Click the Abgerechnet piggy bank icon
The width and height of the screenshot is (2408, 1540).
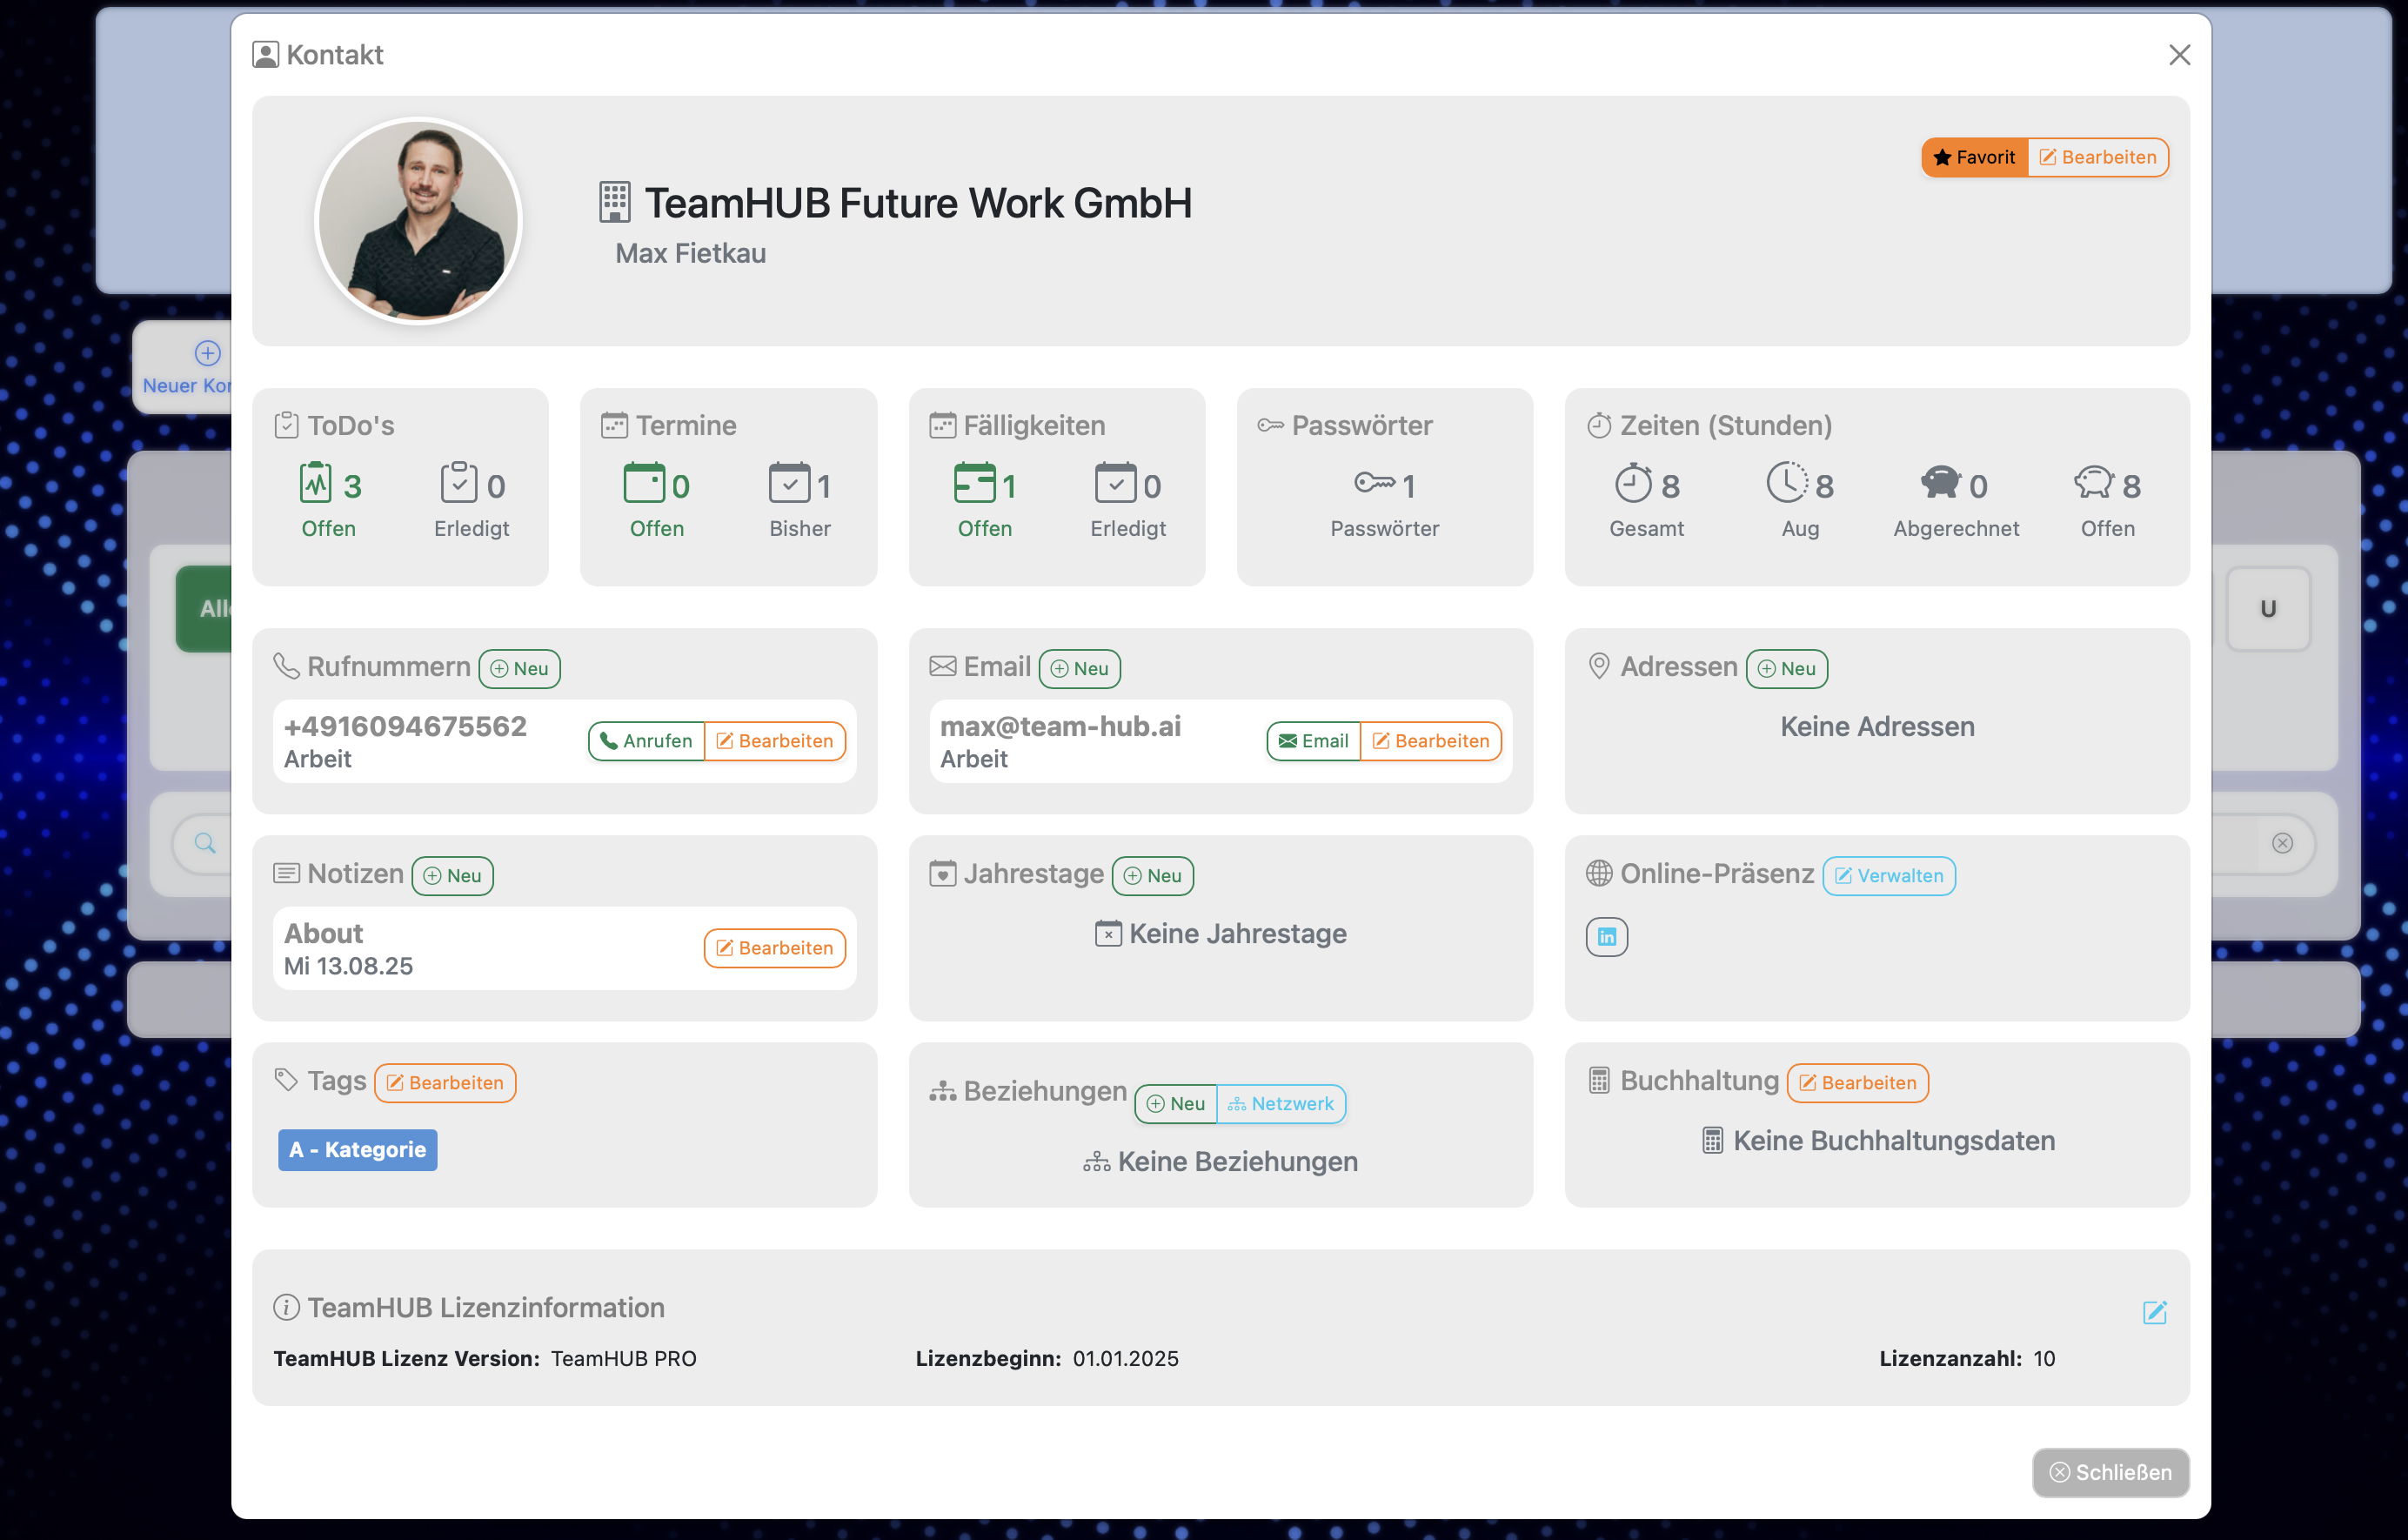coord(1940,483)
